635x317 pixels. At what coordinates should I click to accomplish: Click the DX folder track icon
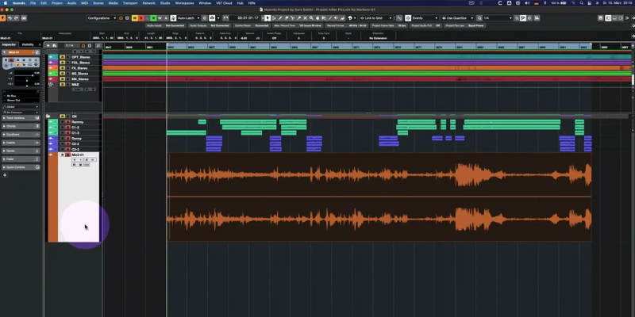click(x=48, y=116)
